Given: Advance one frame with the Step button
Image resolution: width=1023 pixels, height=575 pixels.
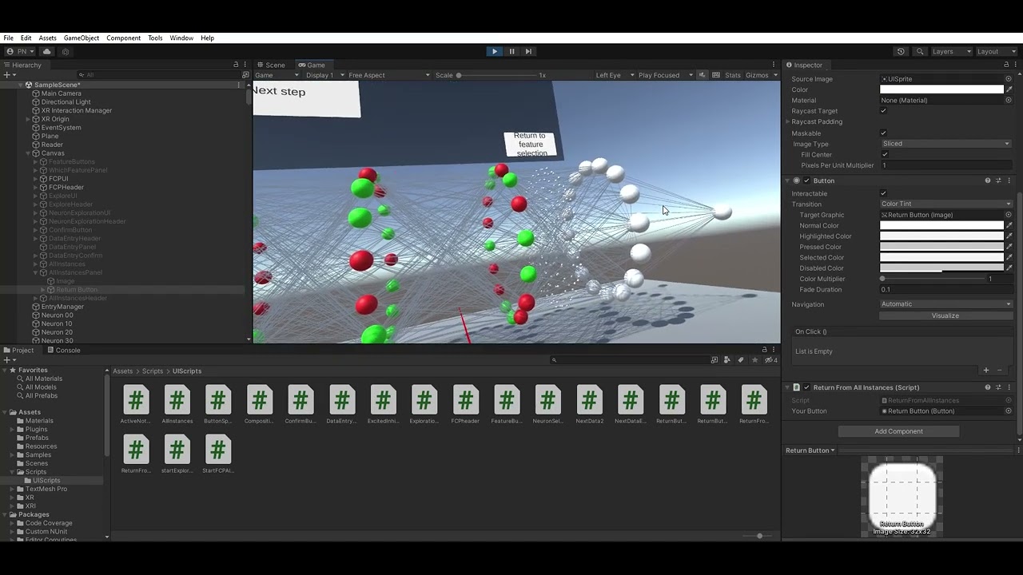Looking at the screenshot, I should pos(528,51).
